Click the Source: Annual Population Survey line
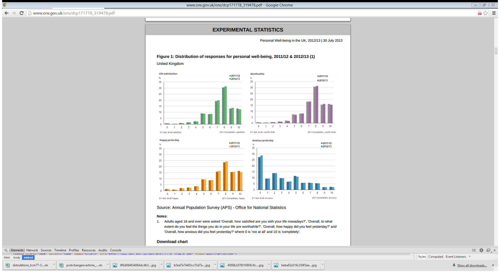The width and height of the screenshot is (500, 273). [x=221, y=208]
